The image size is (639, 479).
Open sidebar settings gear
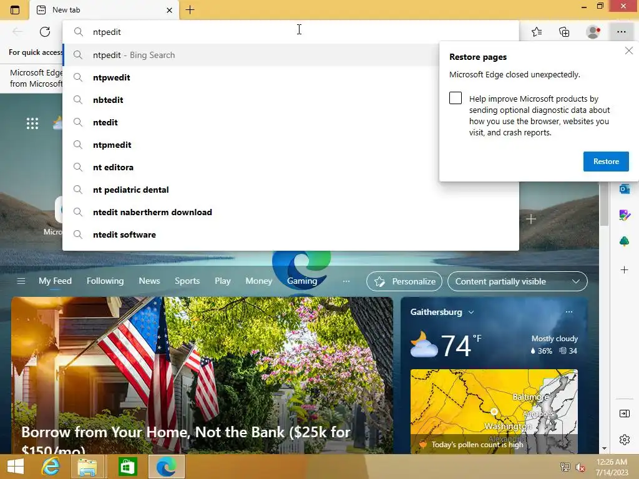pos(624,440)
